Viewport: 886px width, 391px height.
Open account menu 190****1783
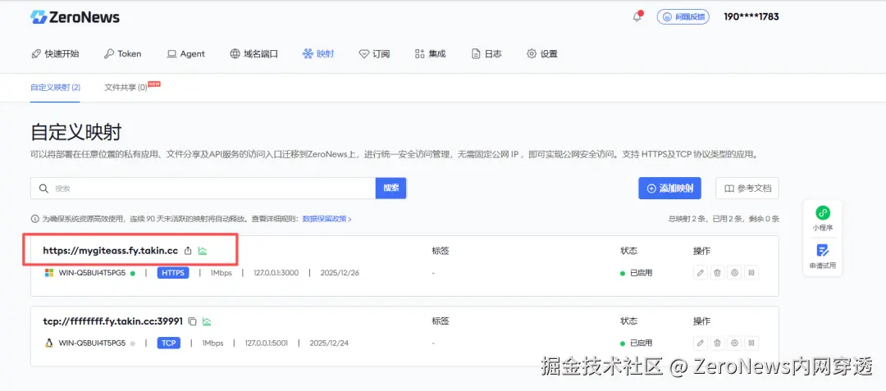(751, 17)
